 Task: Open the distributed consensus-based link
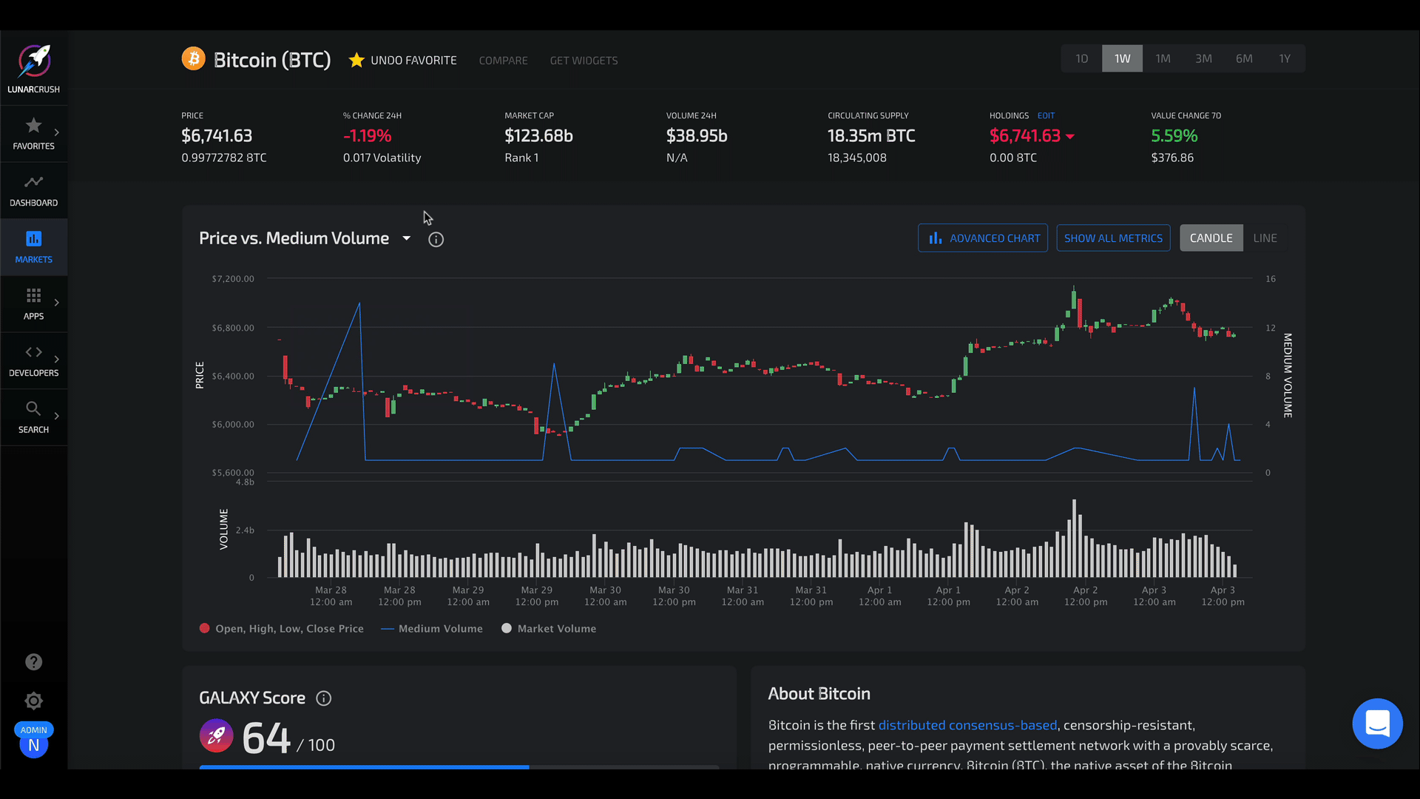click(967, 725)
